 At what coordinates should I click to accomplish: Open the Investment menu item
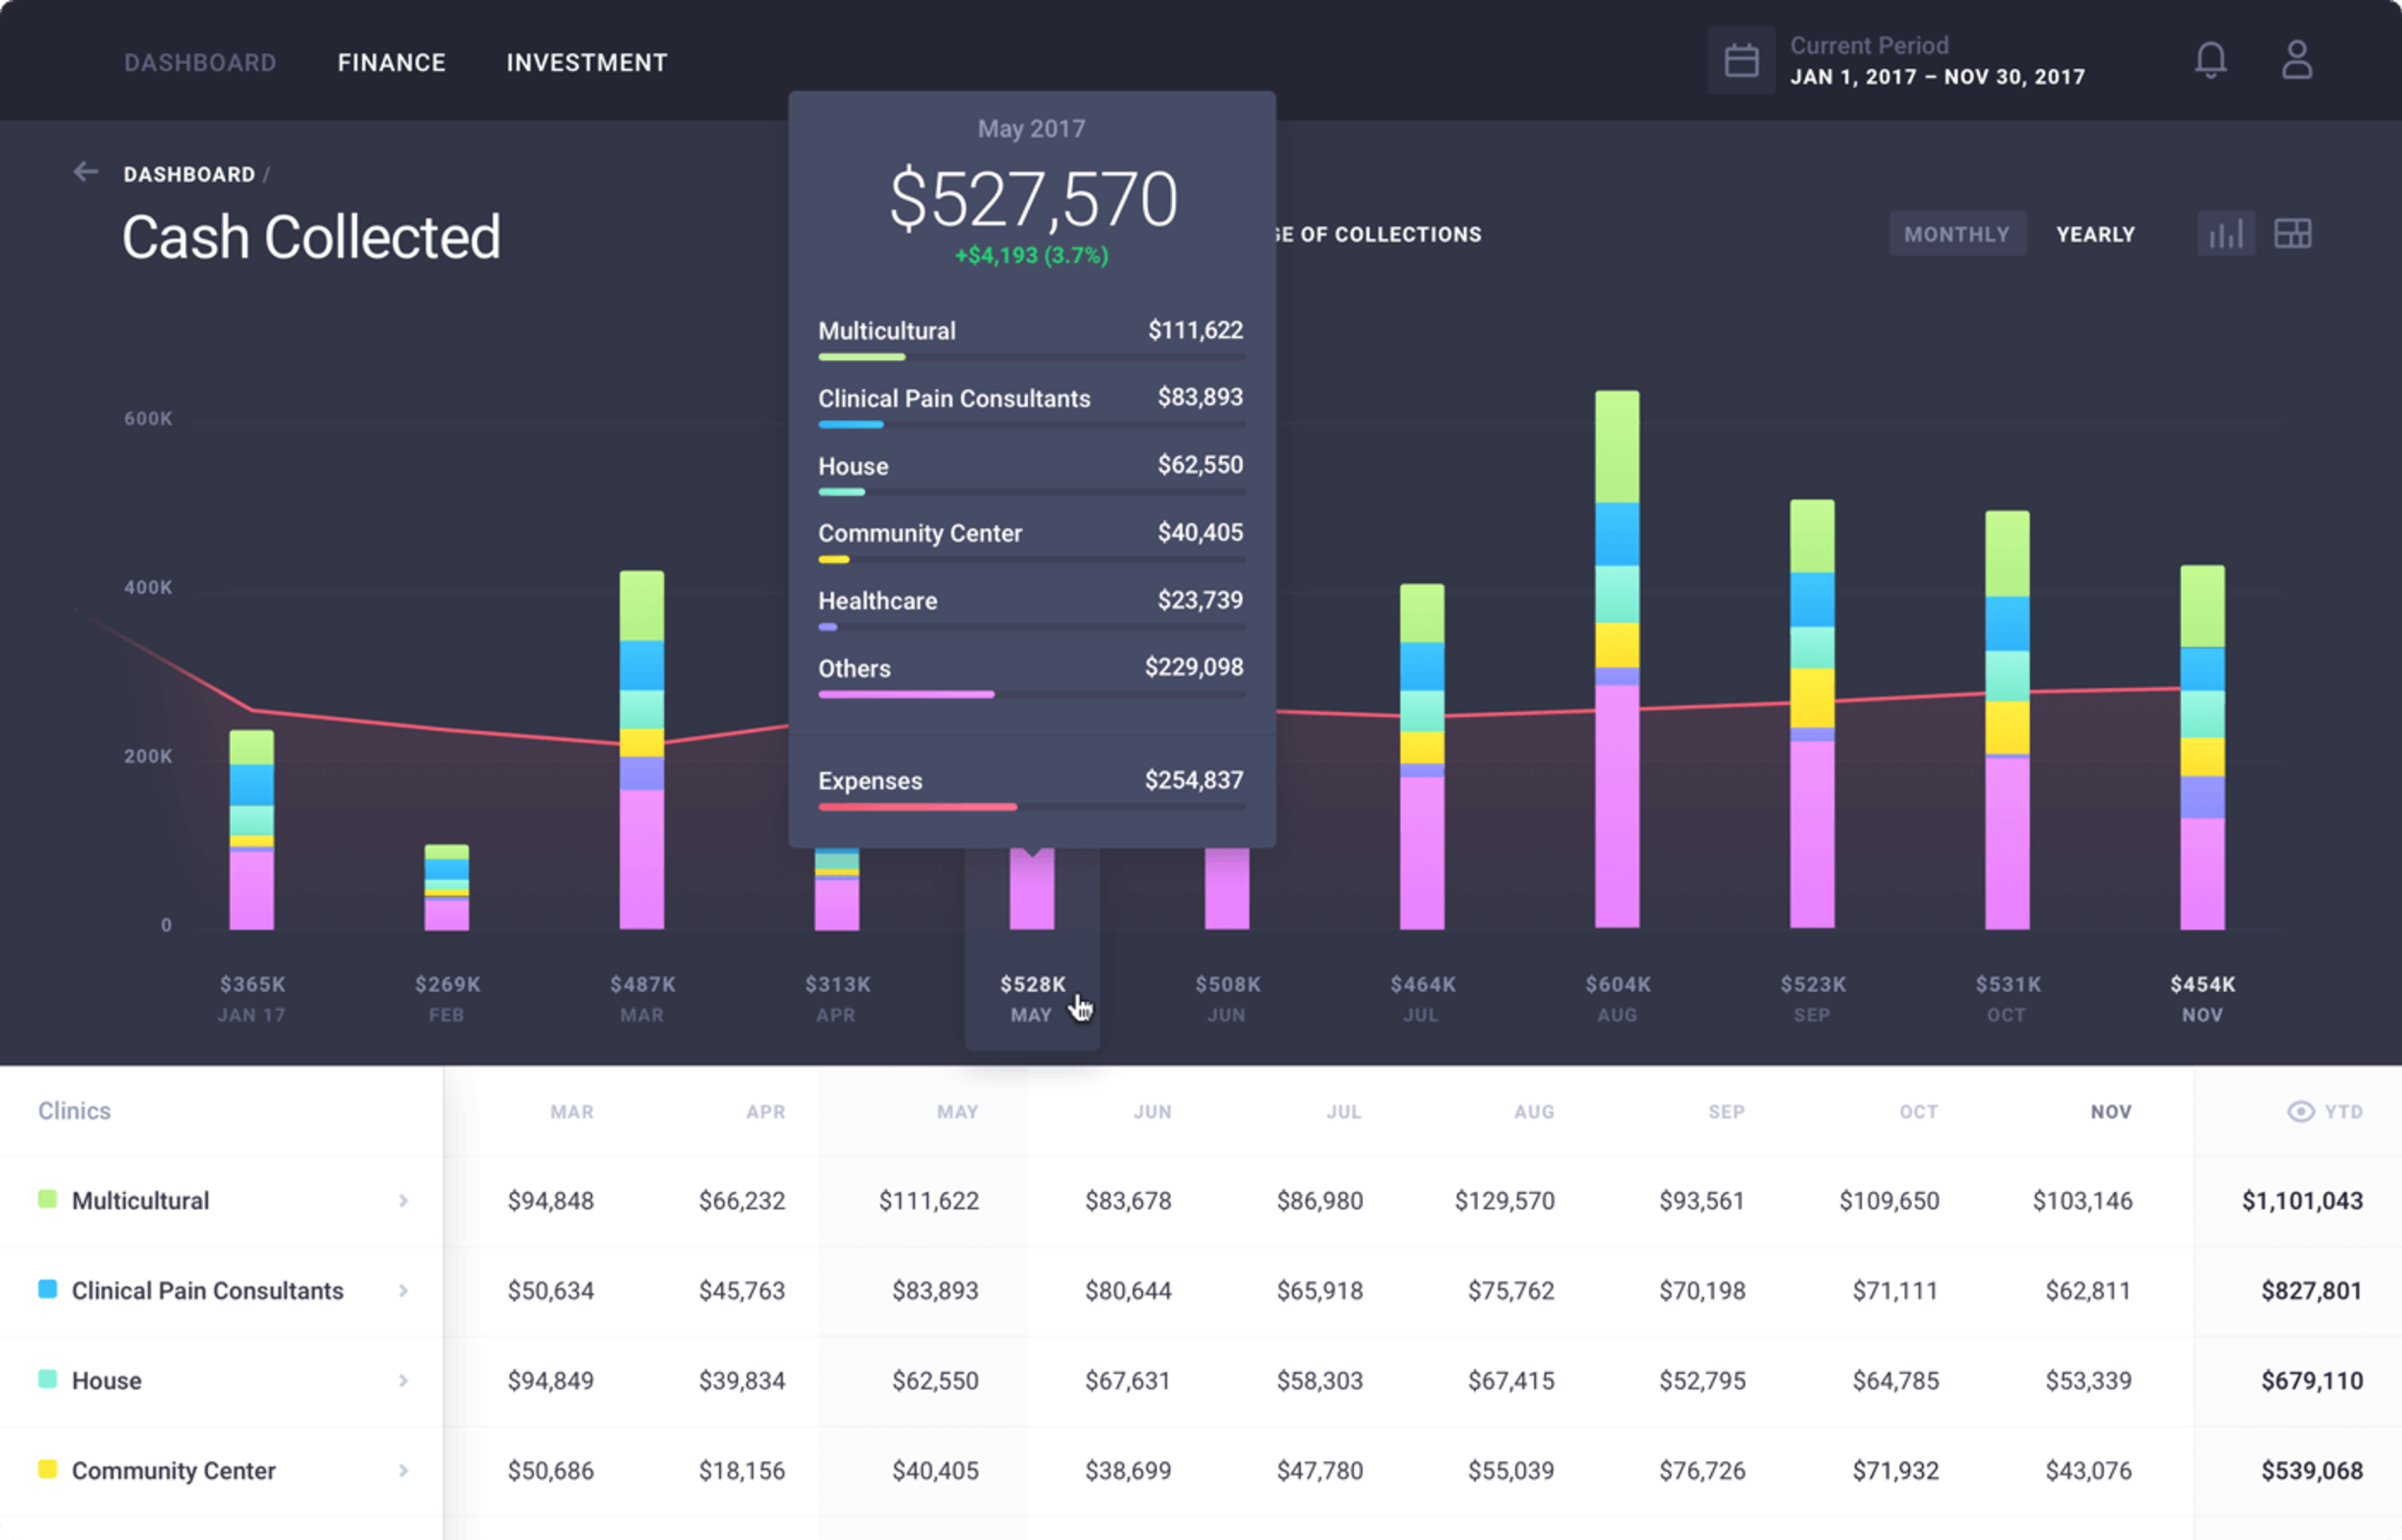(586, 63)
